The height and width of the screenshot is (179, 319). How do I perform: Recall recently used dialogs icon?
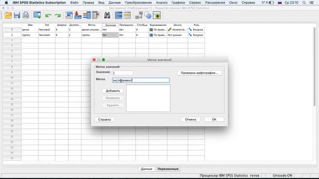[37, 15]
